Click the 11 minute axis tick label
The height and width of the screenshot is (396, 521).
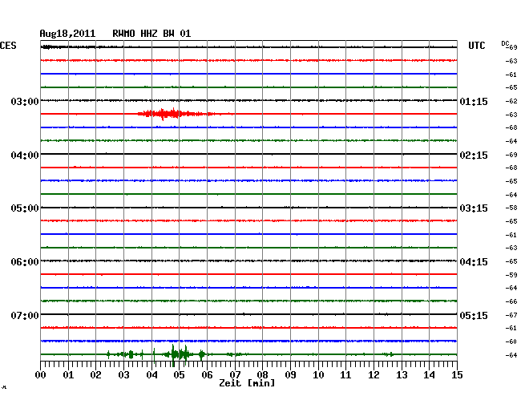pyautogui.click(x=346, y=375)
